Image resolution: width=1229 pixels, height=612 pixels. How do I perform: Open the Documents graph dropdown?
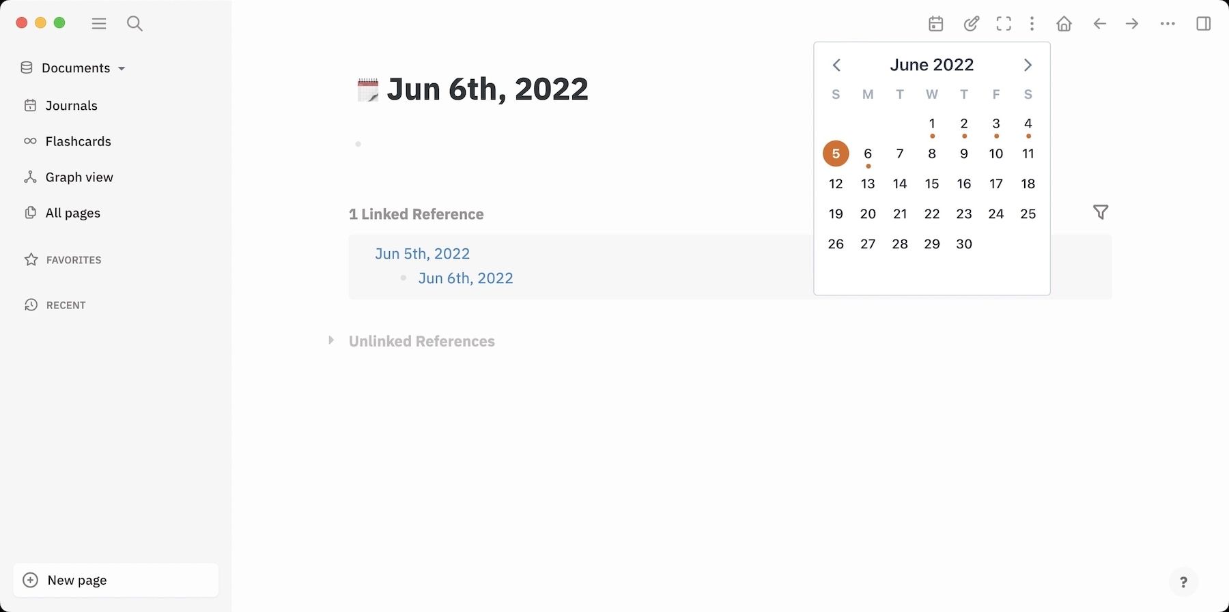tap(74, 68)
